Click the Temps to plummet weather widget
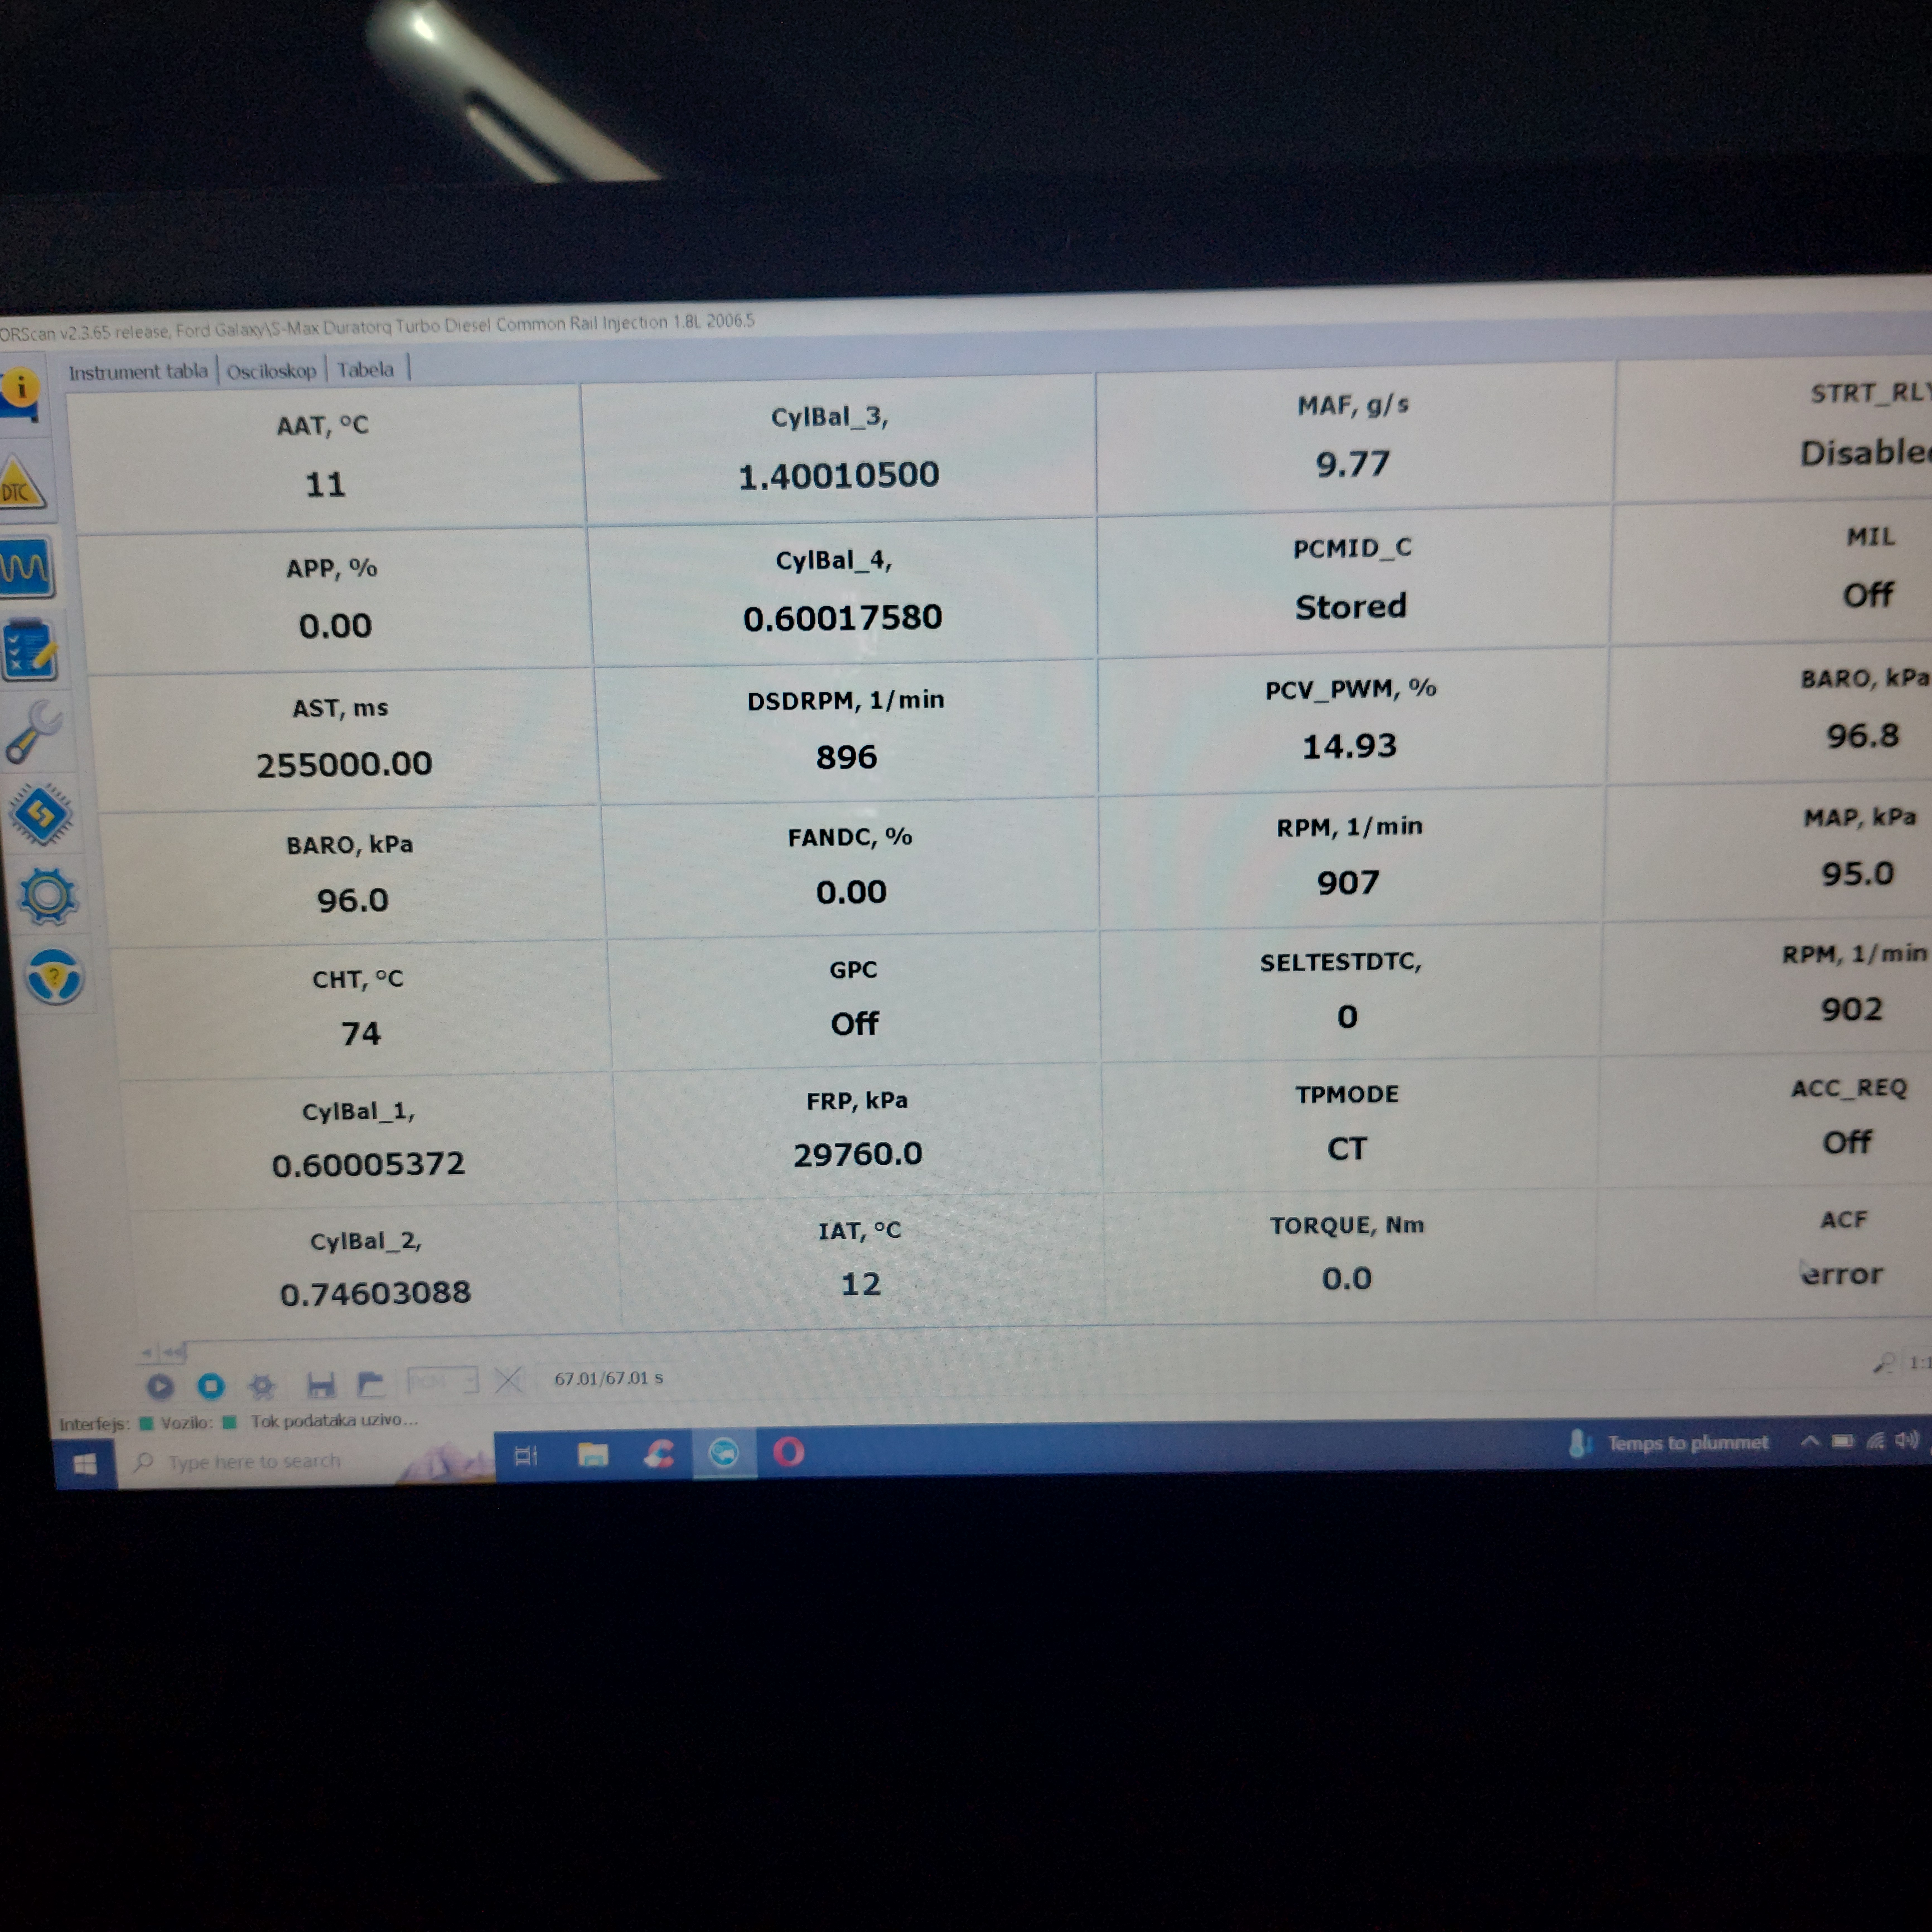Image resolution: width=1932 pixels, height=1932 pixels. pyautogui.click(x=1669, y=1443)
